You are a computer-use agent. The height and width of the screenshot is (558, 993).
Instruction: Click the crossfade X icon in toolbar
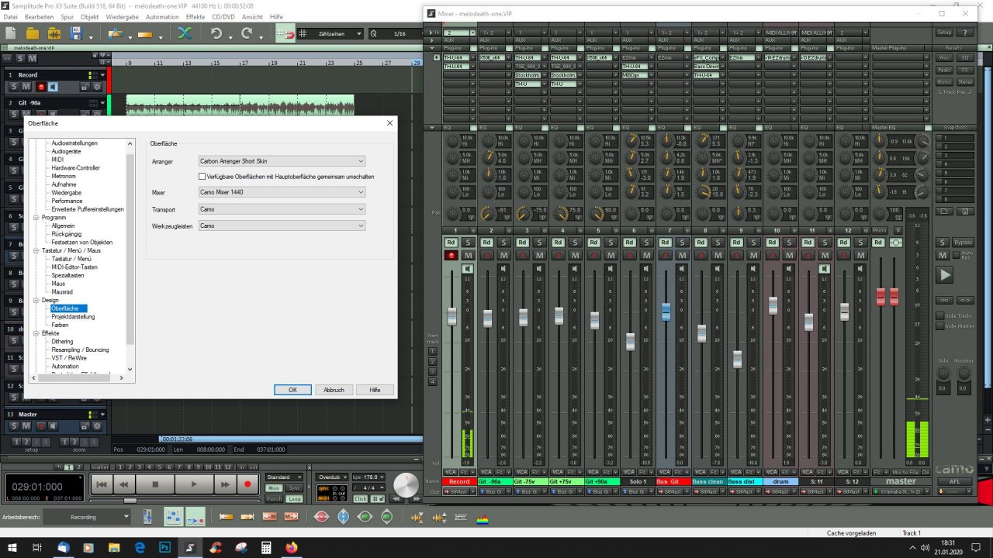pyautogui.click(x=185, y=33)
